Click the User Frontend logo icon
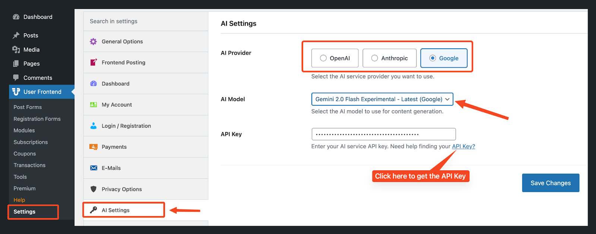The image size is (596, 234). pos(16,92)
